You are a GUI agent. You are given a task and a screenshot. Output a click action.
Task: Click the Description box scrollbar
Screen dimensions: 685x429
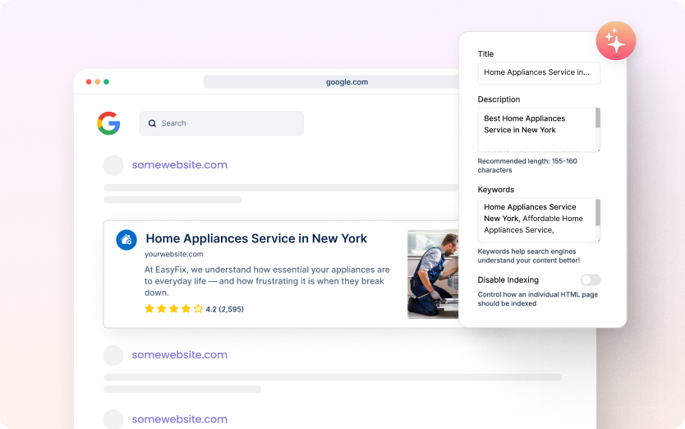pos(598,119)
